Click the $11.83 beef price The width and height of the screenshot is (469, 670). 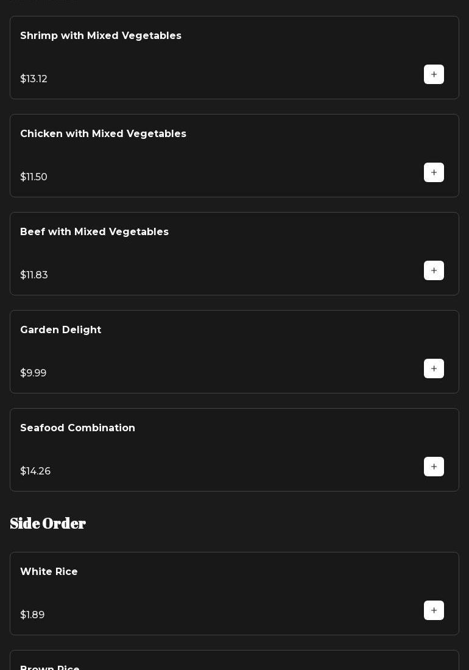(x=34, y=275)
